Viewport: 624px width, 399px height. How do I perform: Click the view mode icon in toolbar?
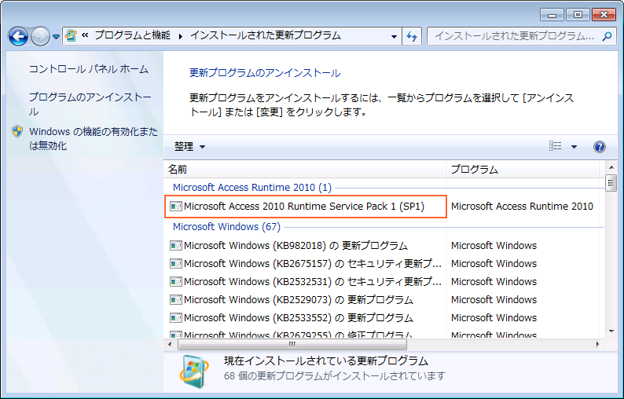point(555,146)
